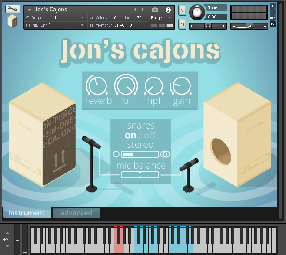The image size is (286, 255).
Task: Decrease volume with the minus sign
Action: pyautogui.click(x=234, y=26)
